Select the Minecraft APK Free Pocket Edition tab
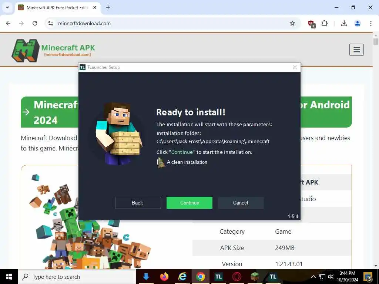Viewport: 379px width, 284px height. click(x=57, y=7)
